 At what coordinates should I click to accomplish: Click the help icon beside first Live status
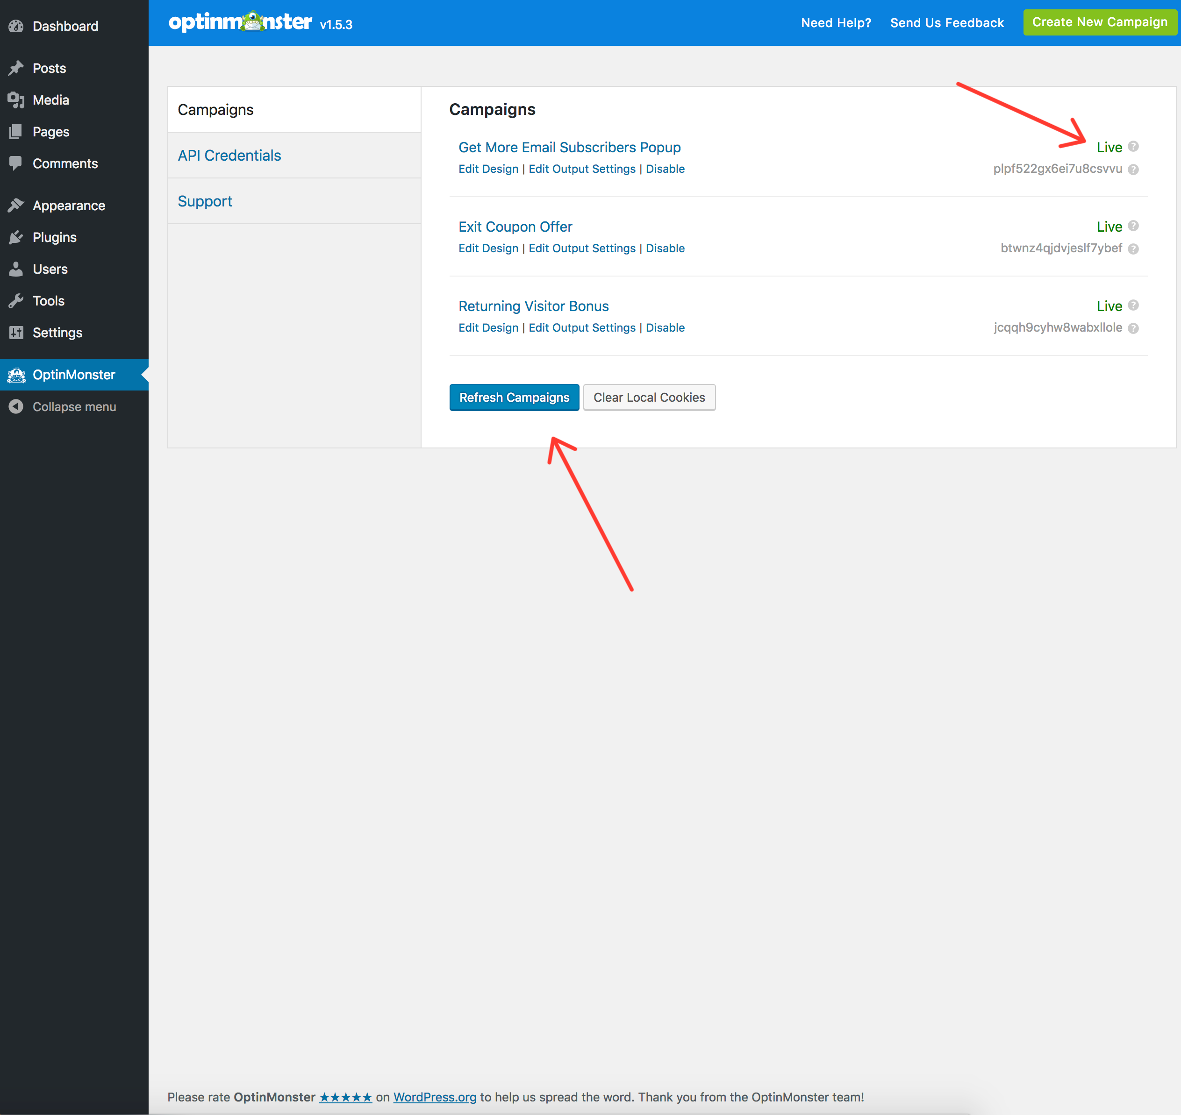[x=1133, y=146]
